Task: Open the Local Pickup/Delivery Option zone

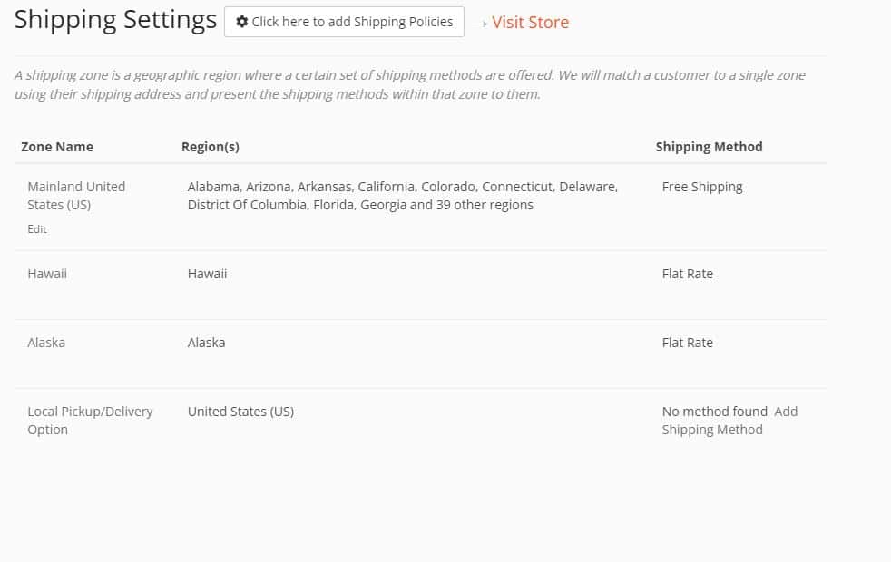Action: (90, 420)
